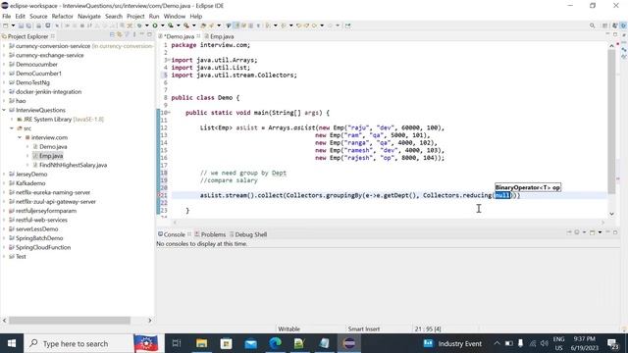Click Collapse All in Project Explorer
628x353 pixels.
112,35
